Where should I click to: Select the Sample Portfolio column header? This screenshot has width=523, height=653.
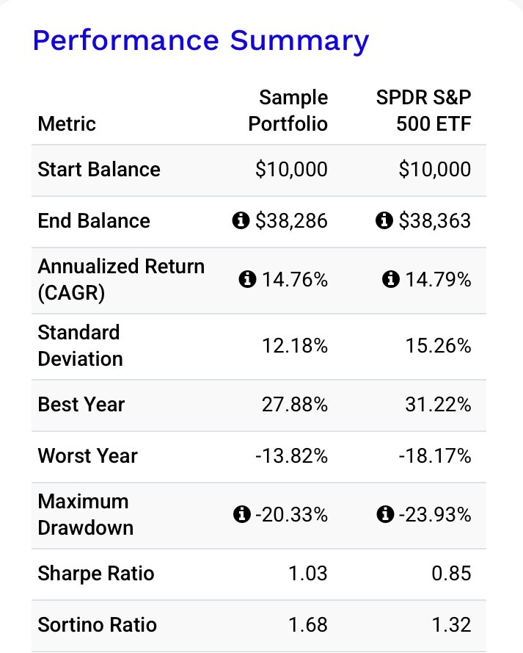(x=289, y=110)
